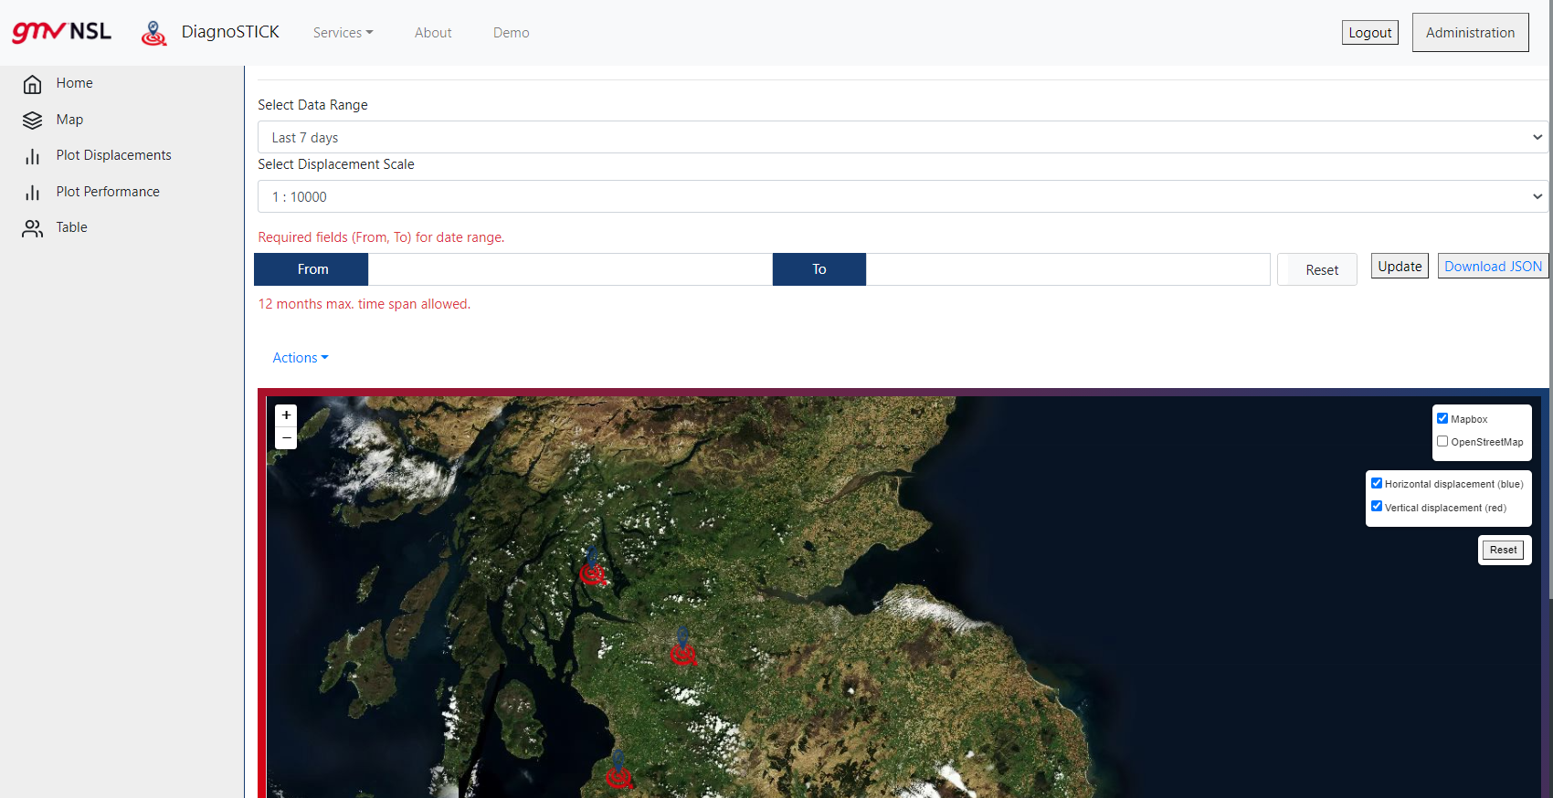Image resolution: width=1553 pixels, height=798 pixels.
Task: Click the 'Select Data Range' label
Action: 312,105
